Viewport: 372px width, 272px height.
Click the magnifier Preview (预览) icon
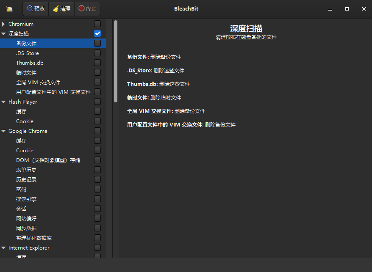[x=30, y=9]
